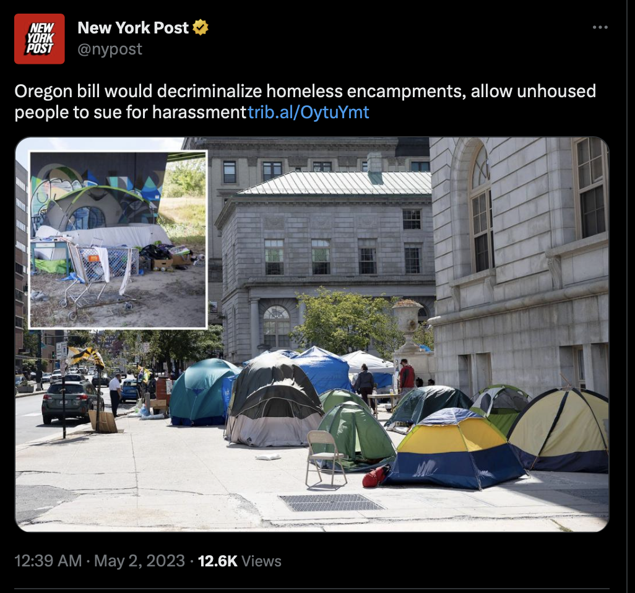
Task: Click the stone urn beside the building
Action: tap(408, 324)
